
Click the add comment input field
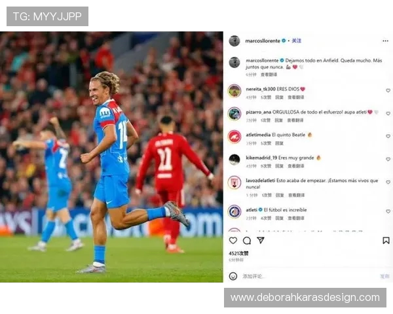pyautogui.click(x=310, y=276)
